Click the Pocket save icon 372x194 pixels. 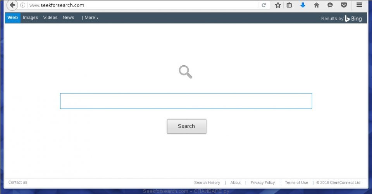(x=344, y=5)
